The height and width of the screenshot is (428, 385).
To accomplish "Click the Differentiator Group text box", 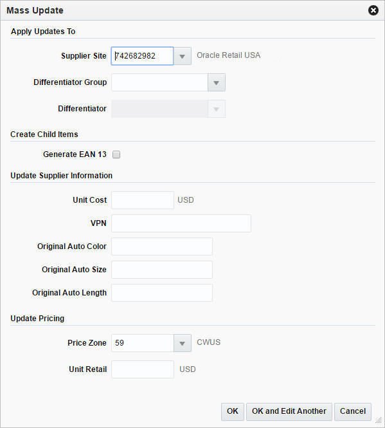I will 160,82.
